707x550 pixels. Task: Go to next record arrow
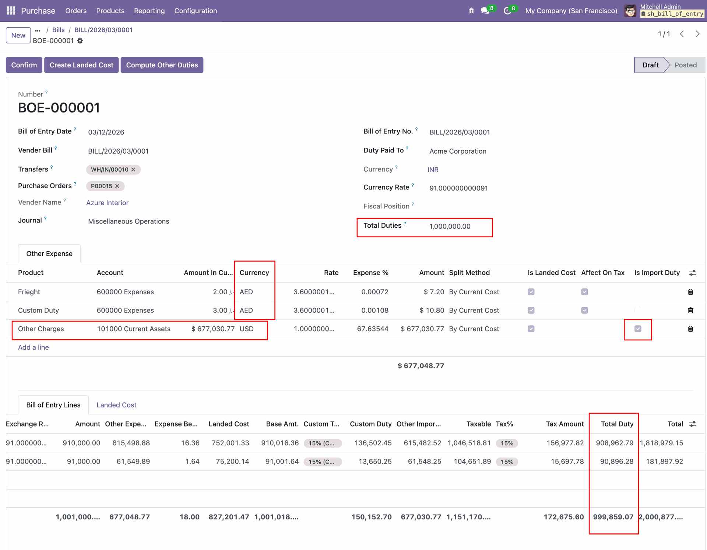[x=697, y=34]
